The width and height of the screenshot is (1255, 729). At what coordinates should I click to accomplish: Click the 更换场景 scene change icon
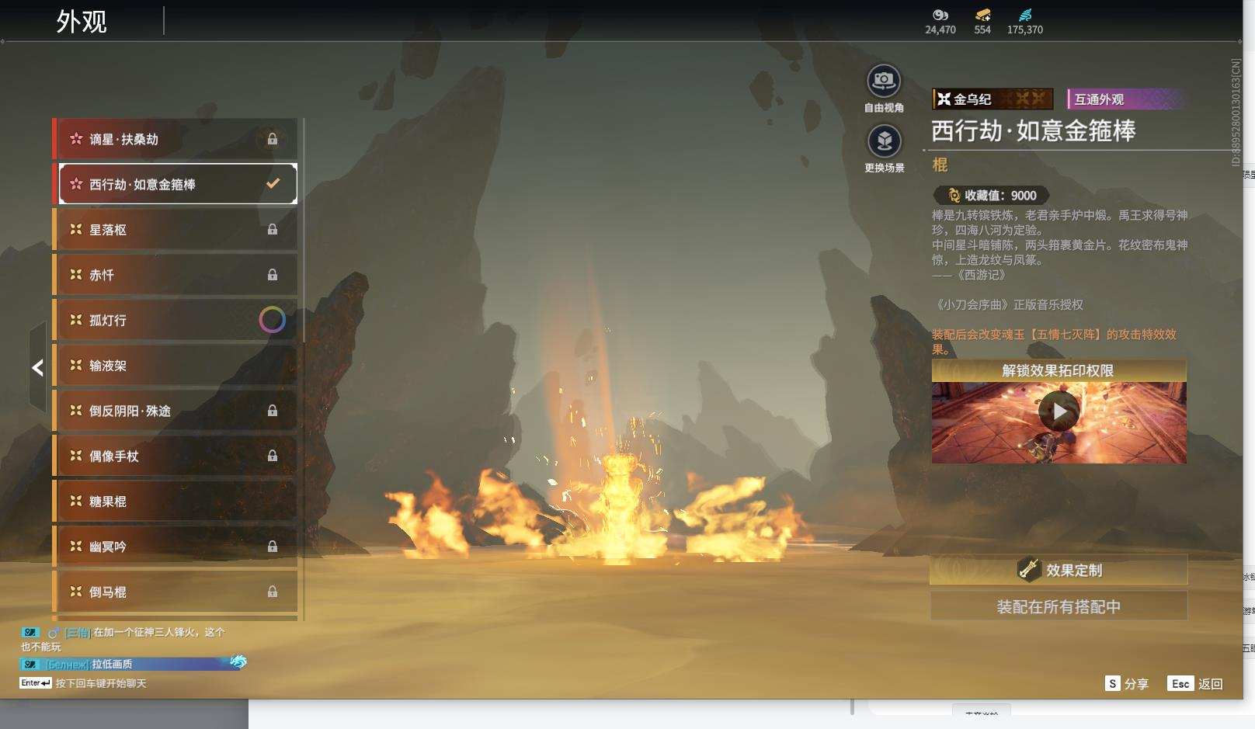pos(884,141)
